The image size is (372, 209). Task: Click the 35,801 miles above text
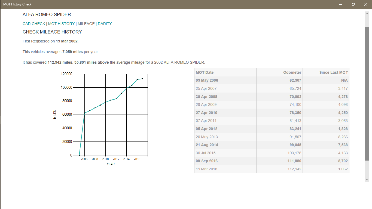coord(92,62)
